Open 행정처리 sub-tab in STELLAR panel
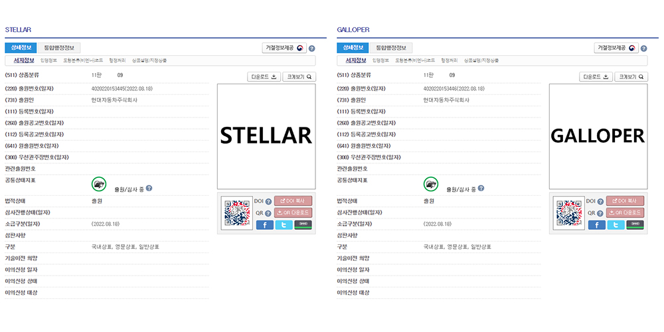The image size is (664, 332). coord(118,60)
